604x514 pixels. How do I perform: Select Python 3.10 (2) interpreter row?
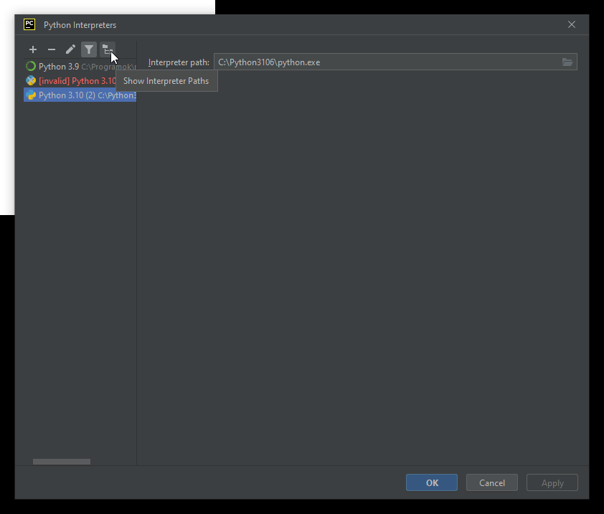tap(80, 95)
